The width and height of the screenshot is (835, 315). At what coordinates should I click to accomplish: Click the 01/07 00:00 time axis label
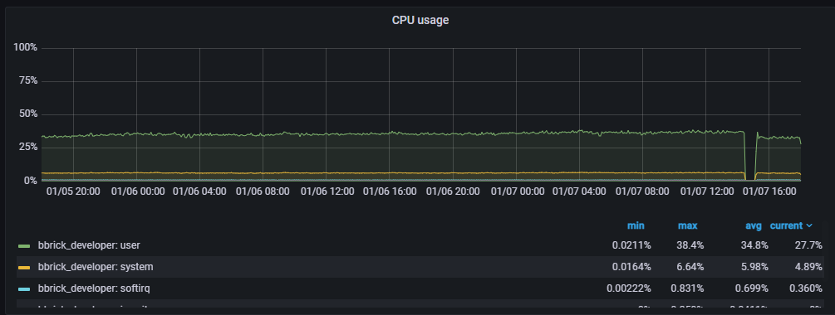point(517,191)
